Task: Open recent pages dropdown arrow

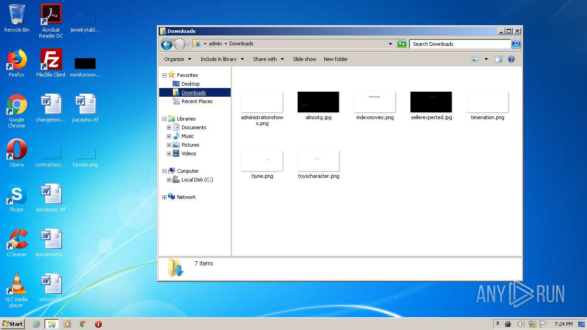Action: click(188, 44)
